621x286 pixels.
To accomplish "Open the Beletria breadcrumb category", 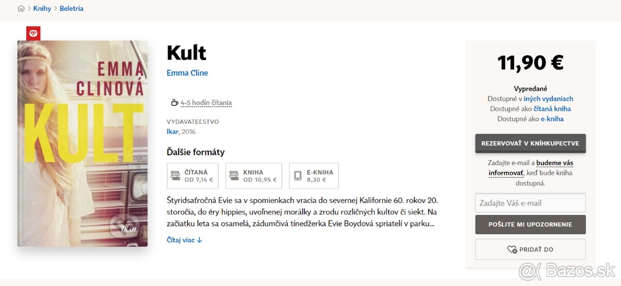I will pyautogui.click(x=71, y=8).
